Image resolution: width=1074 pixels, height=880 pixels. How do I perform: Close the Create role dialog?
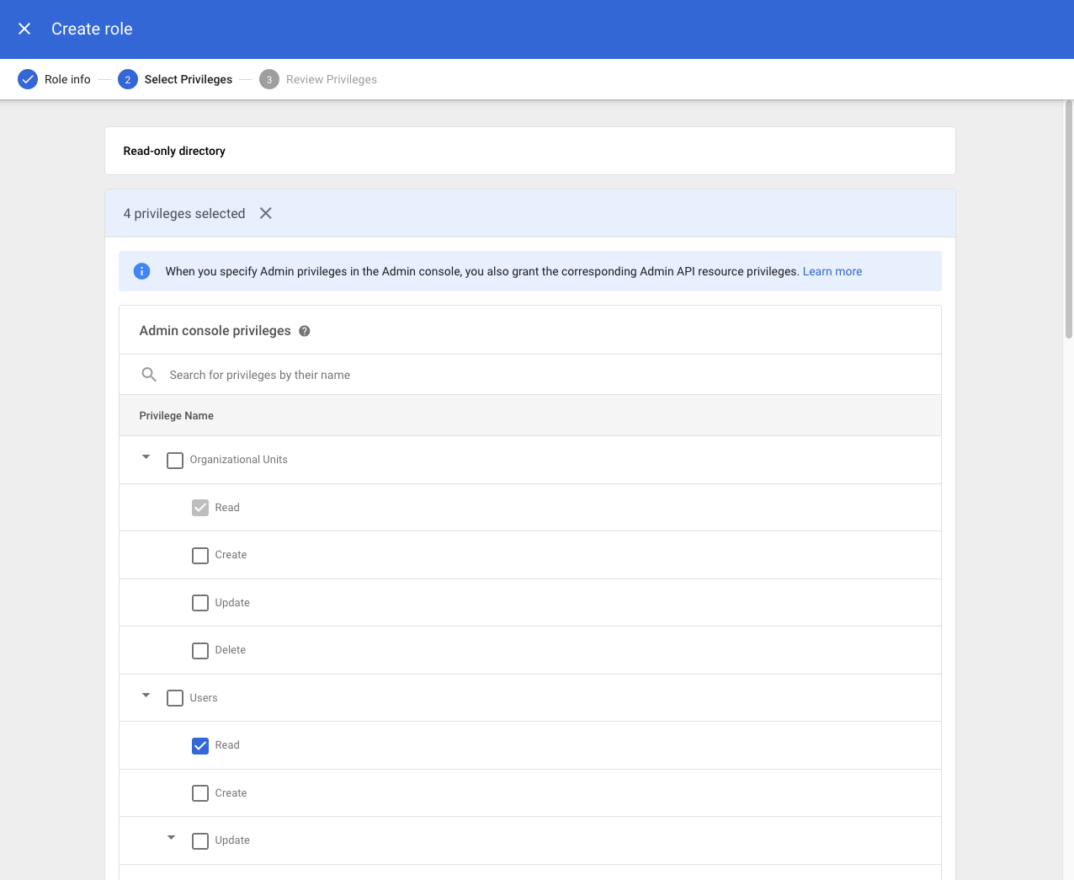click(x=24, y=29)
